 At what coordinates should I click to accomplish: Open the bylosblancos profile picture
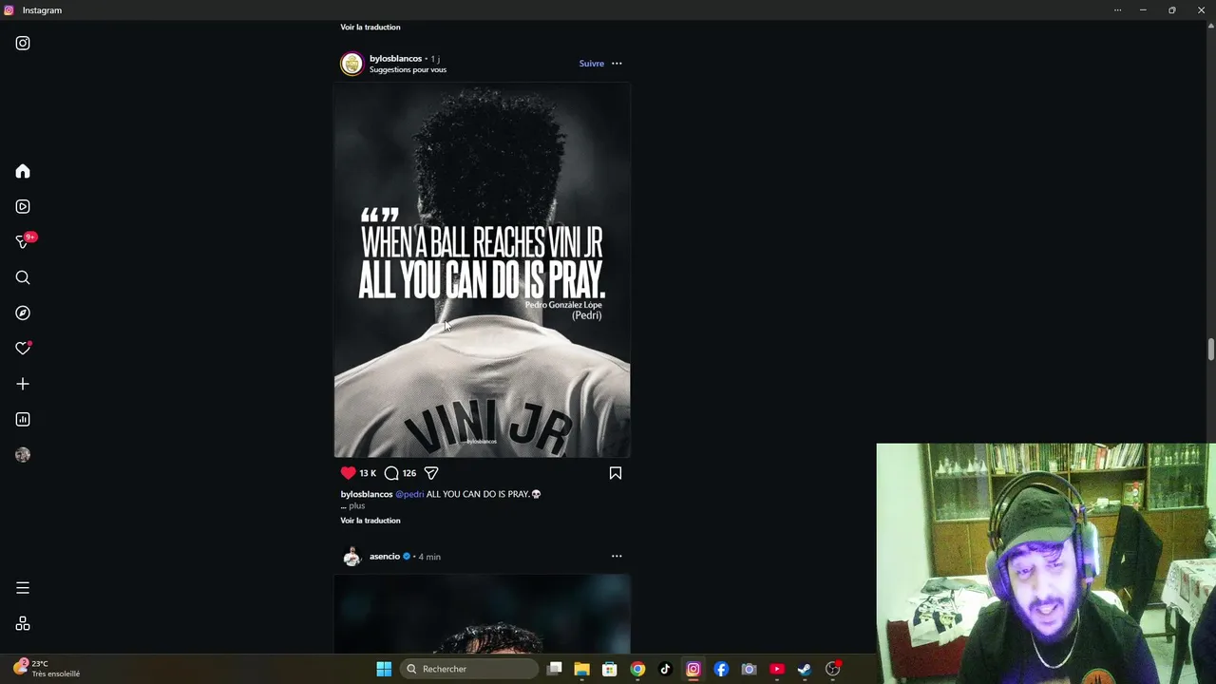(x=352, y=64)
